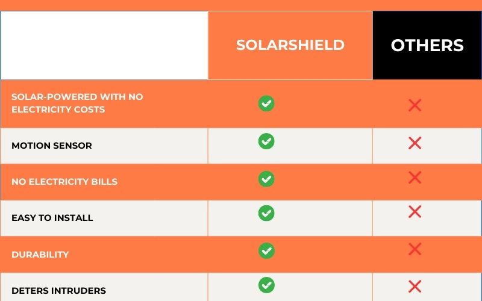Image resolution: width=482 pixels, height=301 pixels.
Task: Click the green checkmark for Deters Intruders
Action: [266, 285]
